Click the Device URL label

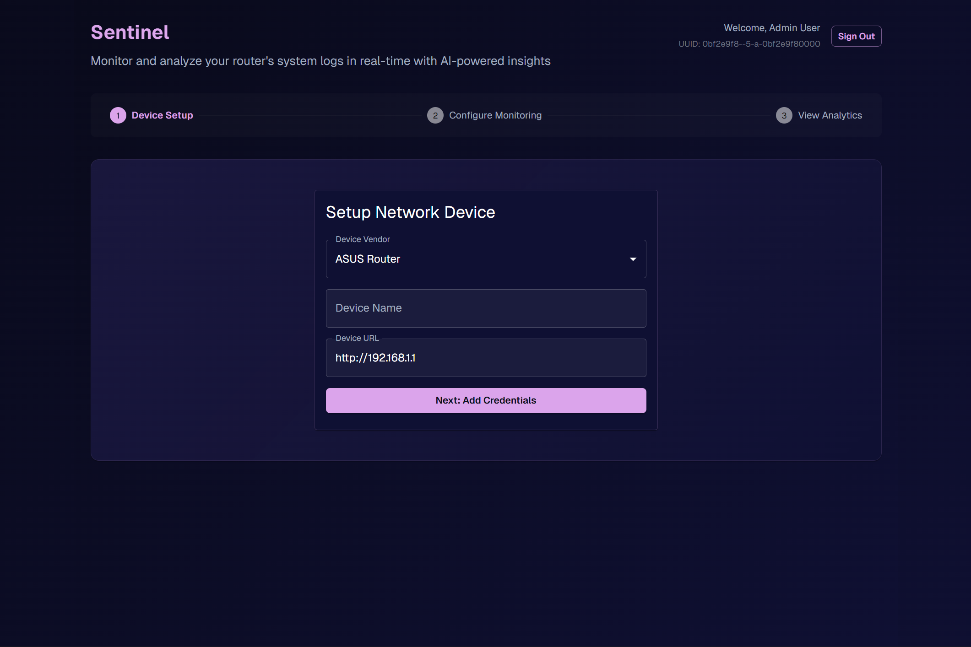[357, 338]
